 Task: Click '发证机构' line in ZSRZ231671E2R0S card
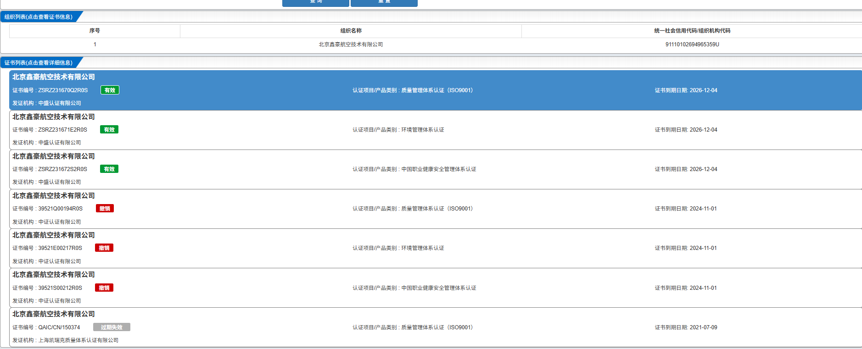point(47,143)
